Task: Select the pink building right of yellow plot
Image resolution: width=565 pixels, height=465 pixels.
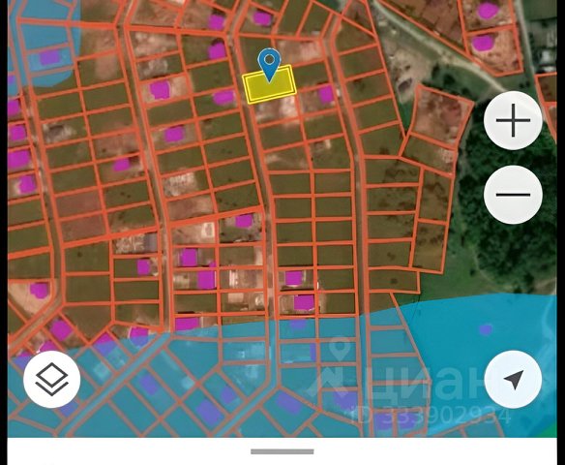Action: pos(326,95)
